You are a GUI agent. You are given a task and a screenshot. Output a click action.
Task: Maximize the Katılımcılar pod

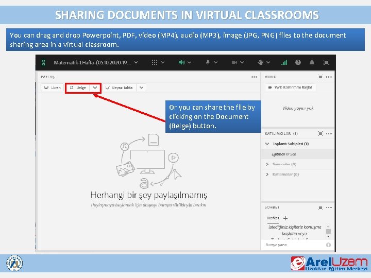[x=321, y=133]
